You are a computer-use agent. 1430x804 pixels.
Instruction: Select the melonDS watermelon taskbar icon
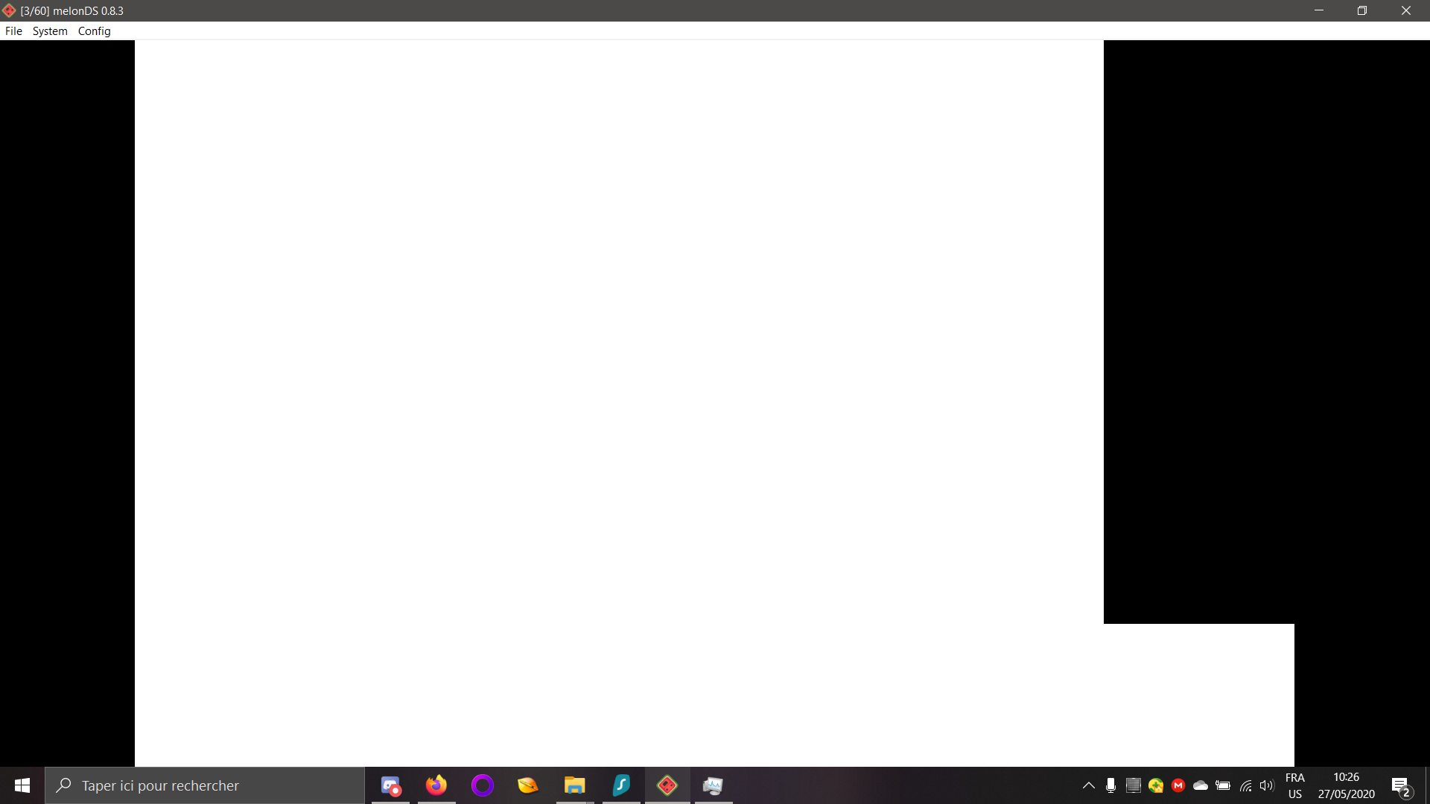pos(667,785)
